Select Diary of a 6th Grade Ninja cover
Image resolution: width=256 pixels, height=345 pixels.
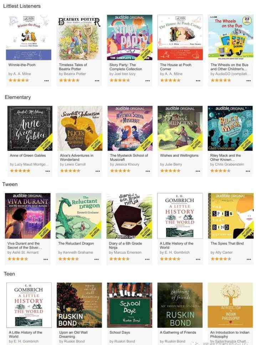pos(129,216)
